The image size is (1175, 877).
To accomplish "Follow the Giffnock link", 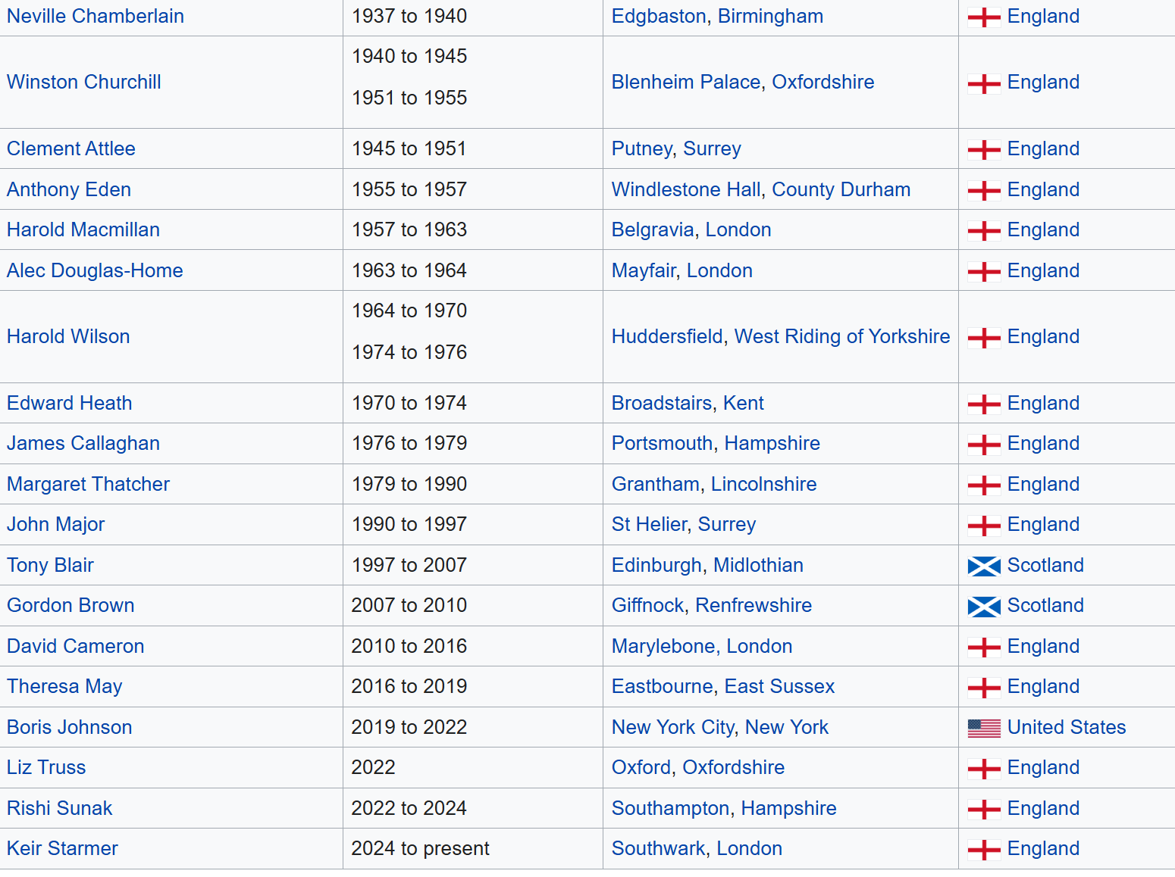I will coord(648,606).
